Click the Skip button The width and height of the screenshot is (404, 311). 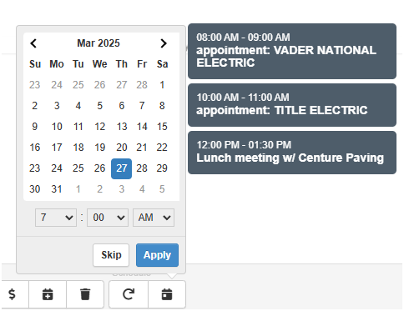[111, 255]
